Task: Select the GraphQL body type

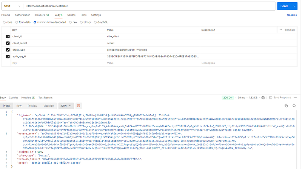Action: point(95,22)
